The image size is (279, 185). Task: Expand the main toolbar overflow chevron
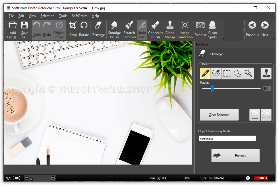(223, 39)
